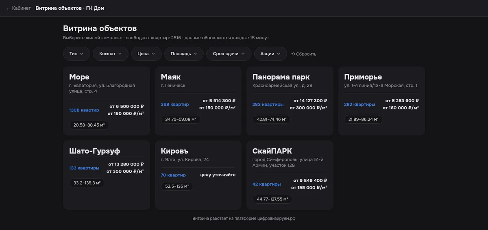The height and width of the screenshot is (230, 488).
Task: Open the Срок сдачи dropdown
Action: [229, 54]
